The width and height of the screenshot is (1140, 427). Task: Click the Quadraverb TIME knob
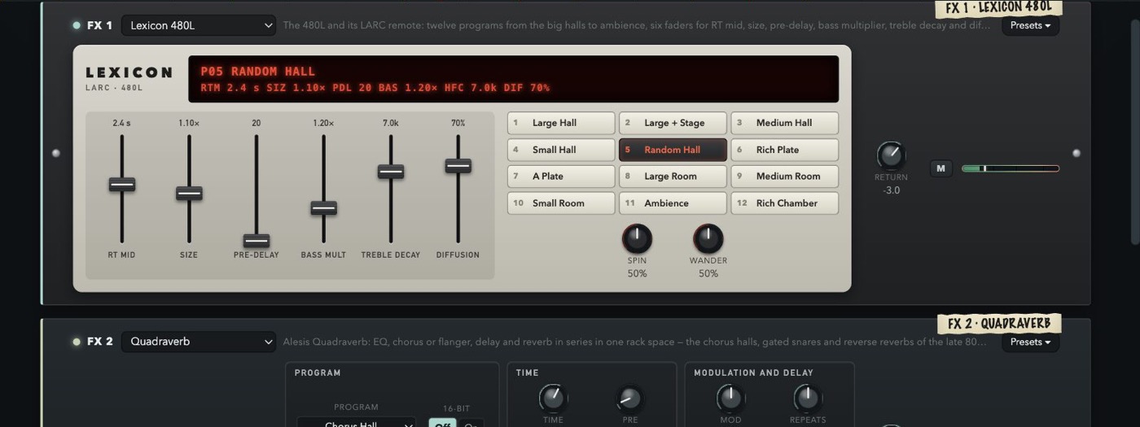tap(553, 399)
